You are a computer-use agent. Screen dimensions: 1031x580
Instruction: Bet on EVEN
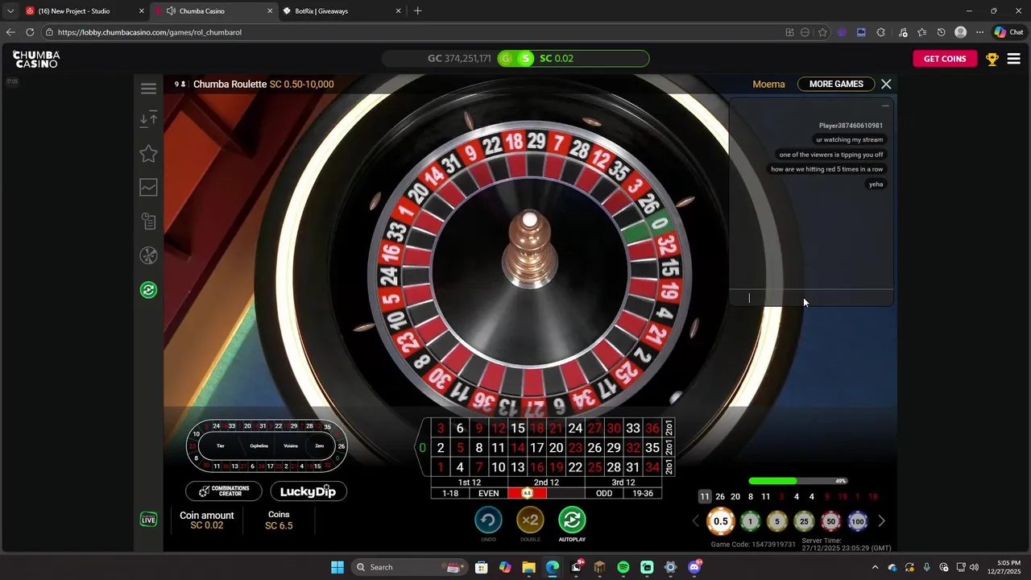click(x=489, y=493)
